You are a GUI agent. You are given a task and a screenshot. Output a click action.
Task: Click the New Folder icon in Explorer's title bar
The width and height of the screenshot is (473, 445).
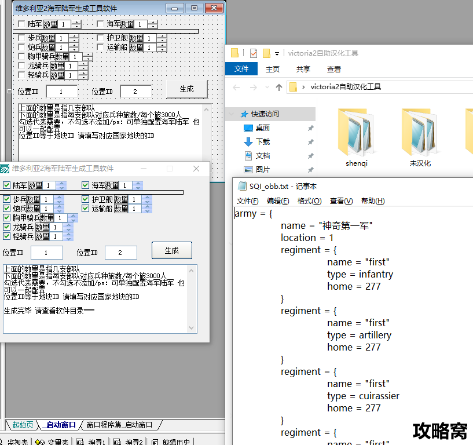[x=267, y=53]
